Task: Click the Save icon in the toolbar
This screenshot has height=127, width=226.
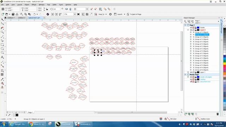Action: pyautogui.click(x=13, y=14)
